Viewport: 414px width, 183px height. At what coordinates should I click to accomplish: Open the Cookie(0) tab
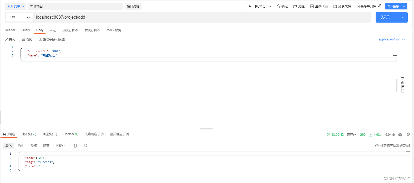point(71,134)
